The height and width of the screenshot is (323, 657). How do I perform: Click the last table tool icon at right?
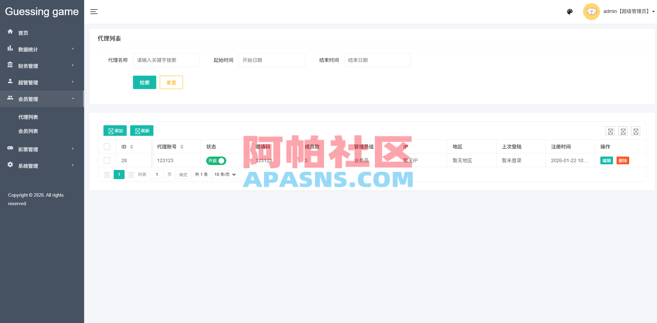pyautogui.click(x=636, y=131)
